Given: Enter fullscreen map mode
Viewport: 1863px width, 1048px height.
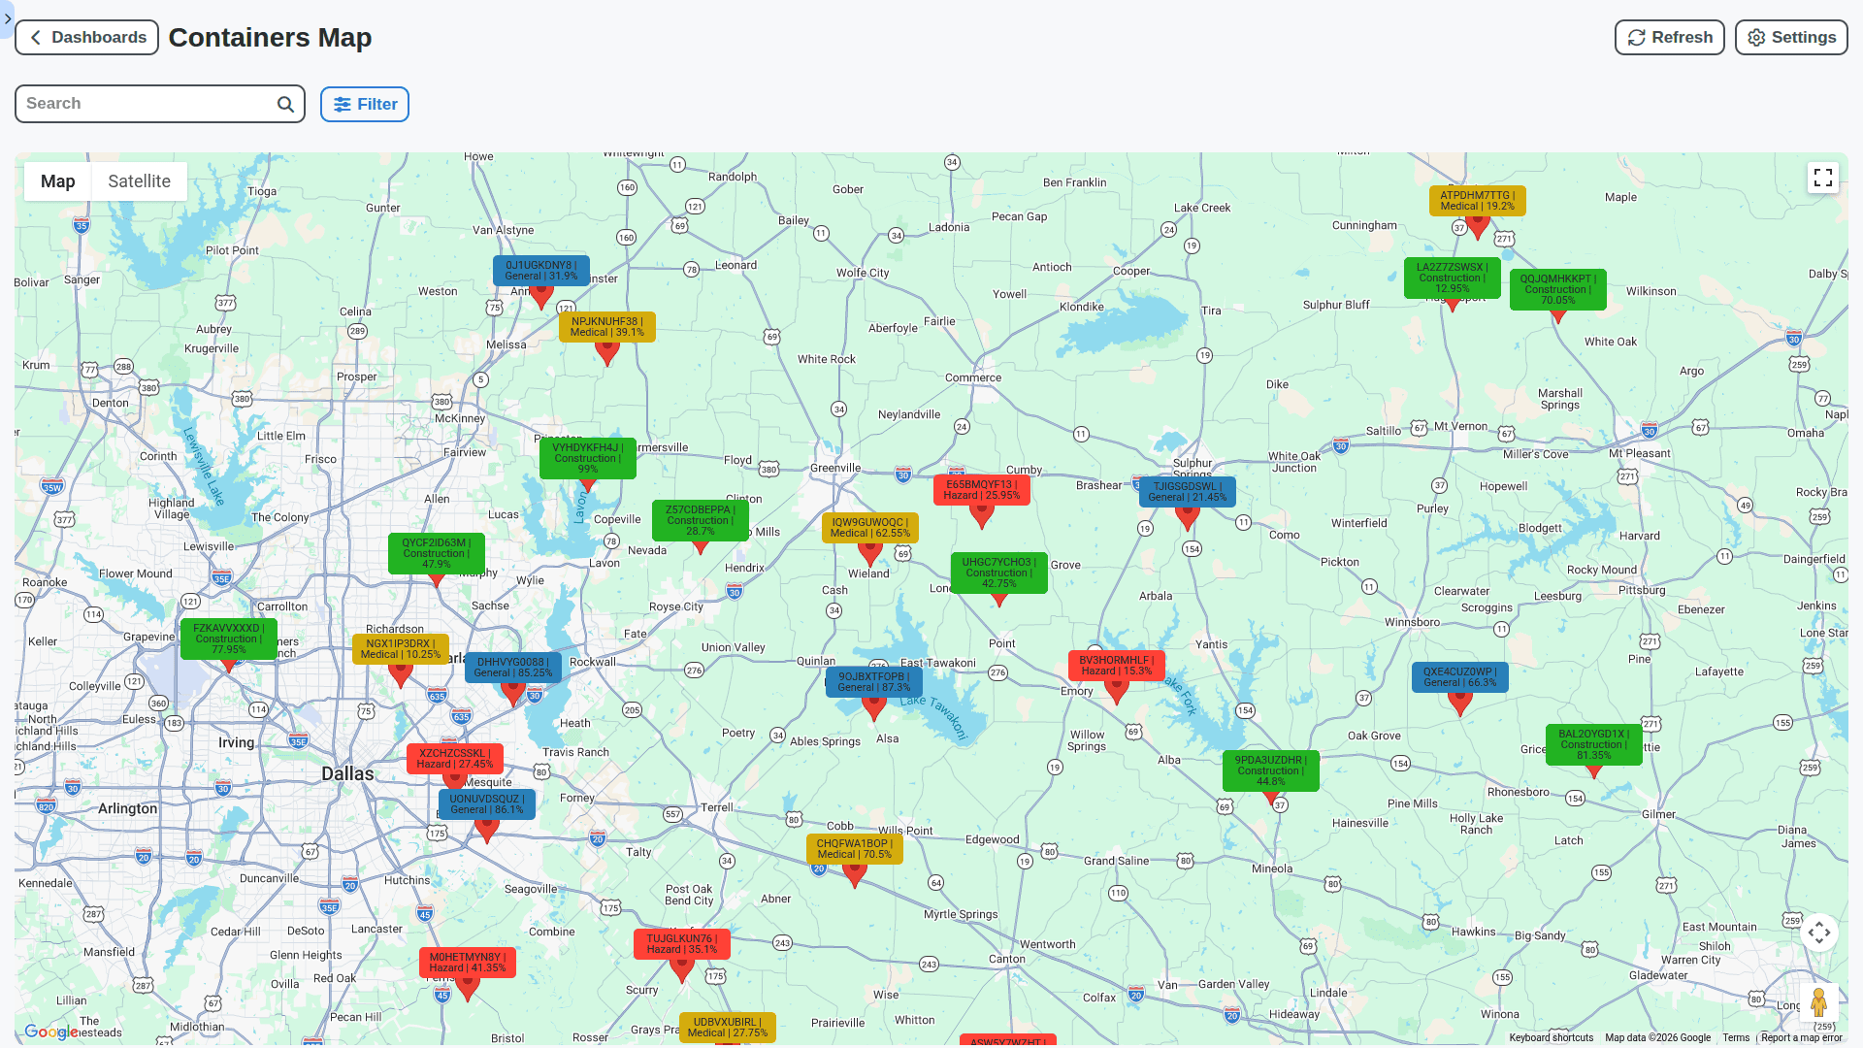Looking at the screenshot, I should tap(1823, 178).
